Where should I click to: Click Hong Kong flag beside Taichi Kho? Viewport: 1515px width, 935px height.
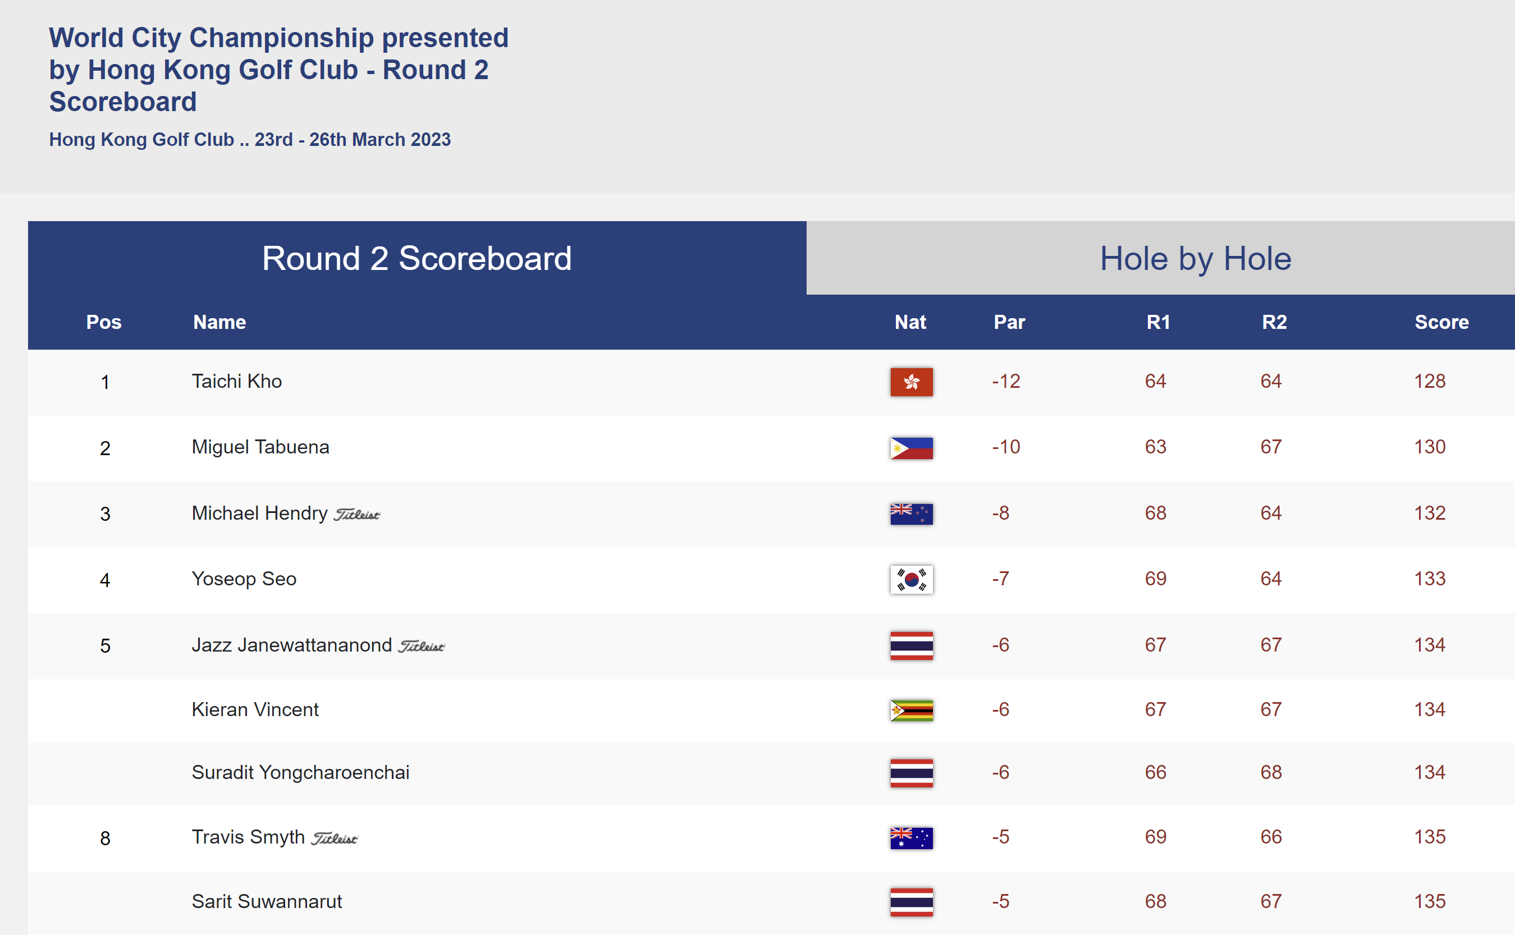(911, 382)
